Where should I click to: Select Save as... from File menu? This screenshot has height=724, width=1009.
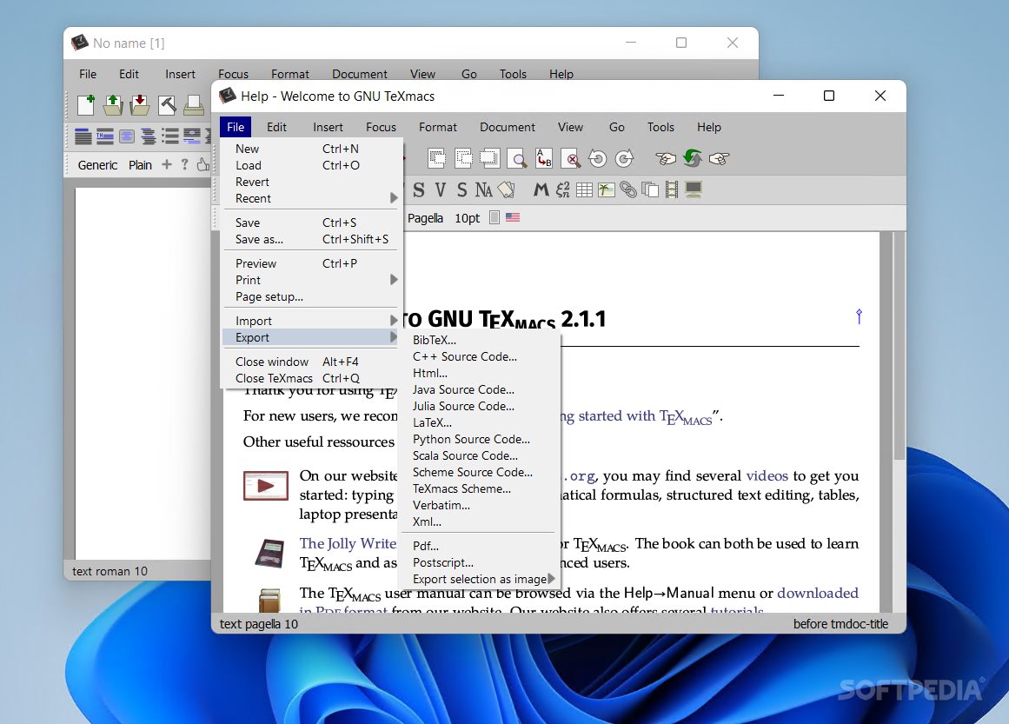[311, 239]
